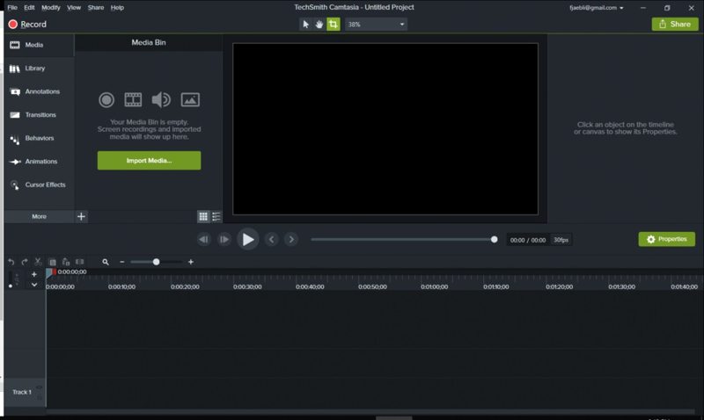
Task: Click the recording icon in Media Bin
Action: click(x=106, y=99)
